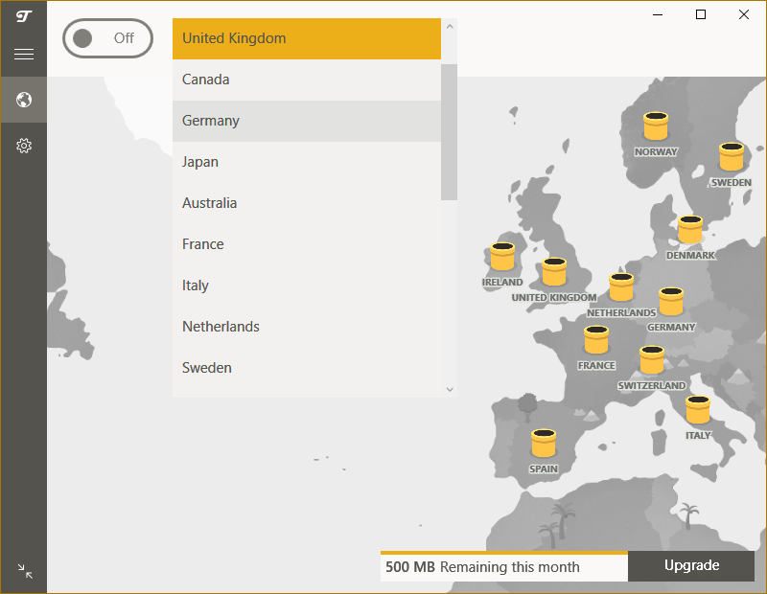This screenshot has height=594, width=767.
Task: Toggle the VPN connection switch on
Action: point(107,38)
